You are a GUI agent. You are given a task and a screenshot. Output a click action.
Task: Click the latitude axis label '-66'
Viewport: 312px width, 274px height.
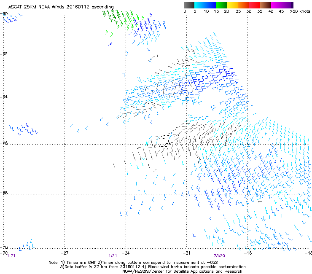[x=4, y=143]
